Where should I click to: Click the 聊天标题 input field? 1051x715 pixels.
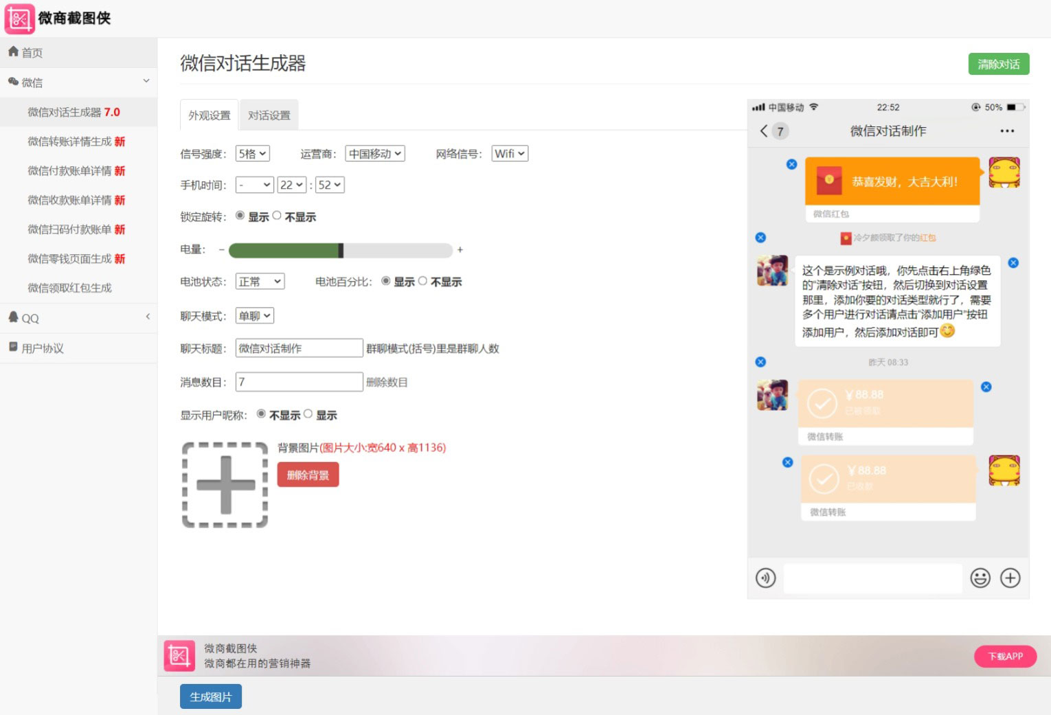tap(300, 348)
